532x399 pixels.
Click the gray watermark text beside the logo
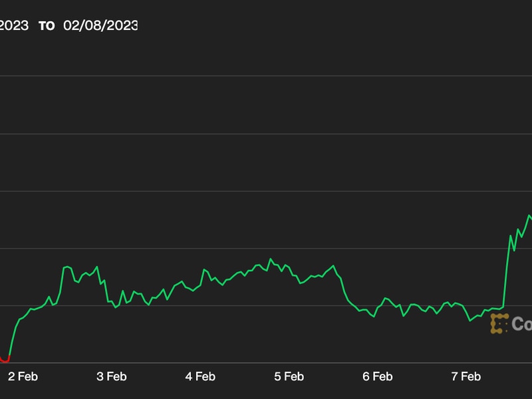tap(521, 324)
